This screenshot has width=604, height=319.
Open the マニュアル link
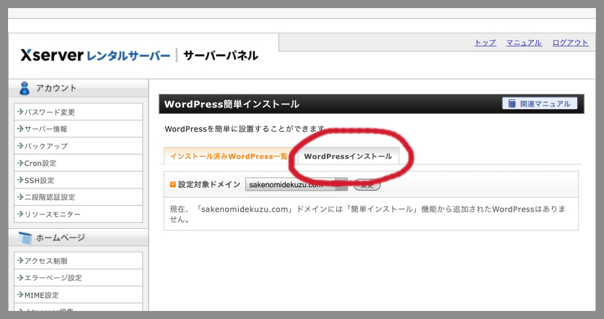(x=524, y=42)
